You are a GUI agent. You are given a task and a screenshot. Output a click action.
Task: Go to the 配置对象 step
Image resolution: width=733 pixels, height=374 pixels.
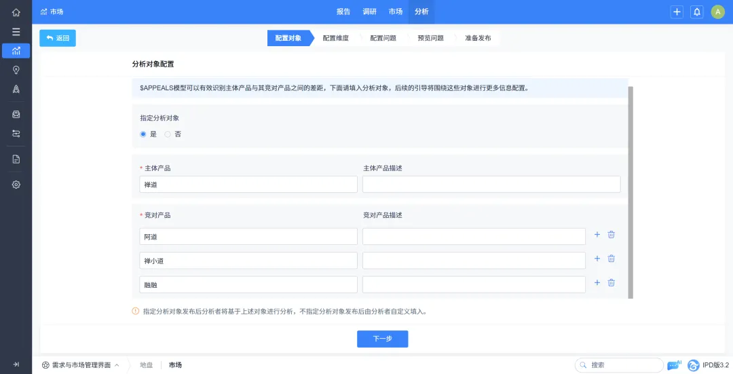(x=290, y=38)
